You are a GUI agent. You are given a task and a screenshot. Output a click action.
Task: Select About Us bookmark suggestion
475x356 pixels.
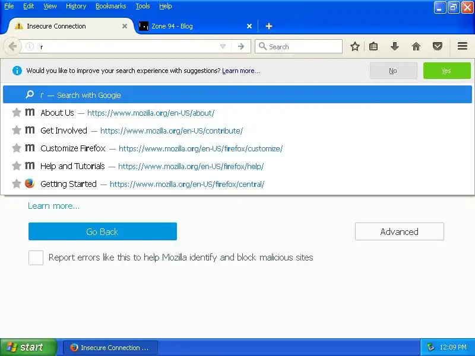tap(237, 113)
